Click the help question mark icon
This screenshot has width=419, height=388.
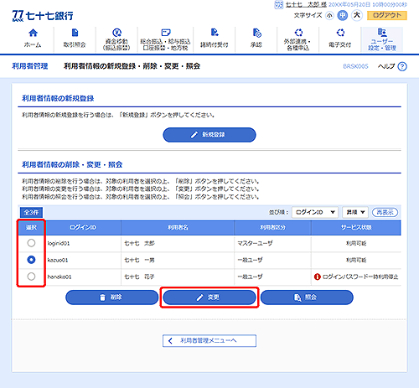pos(402,66)
